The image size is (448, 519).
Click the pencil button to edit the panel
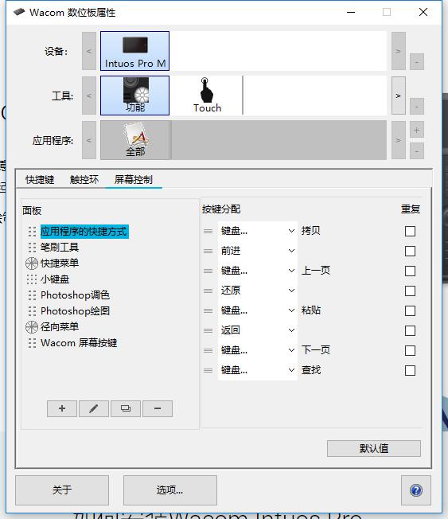coord(94,409)
